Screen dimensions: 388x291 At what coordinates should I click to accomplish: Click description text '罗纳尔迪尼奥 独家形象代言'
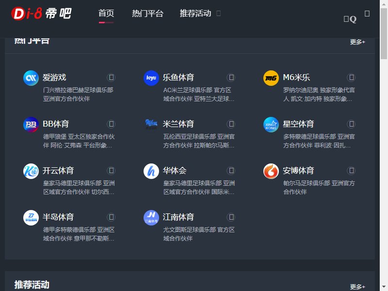click(319, 90)
